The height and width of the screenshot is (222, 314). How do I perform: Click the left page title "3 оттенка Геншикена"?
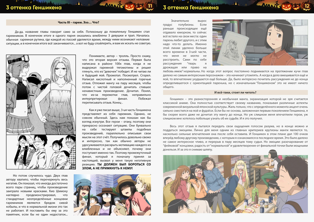click(x=34, y=8)
